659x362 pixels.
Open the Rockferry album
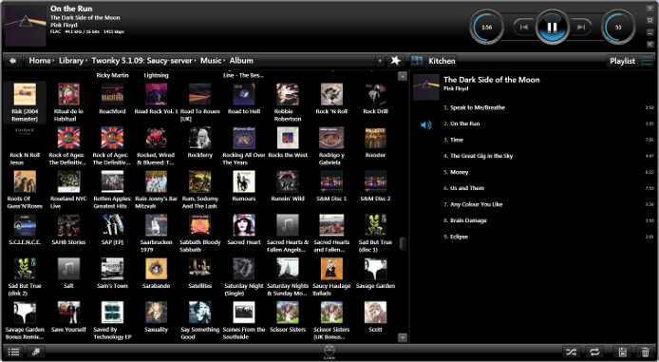(199, 143)
